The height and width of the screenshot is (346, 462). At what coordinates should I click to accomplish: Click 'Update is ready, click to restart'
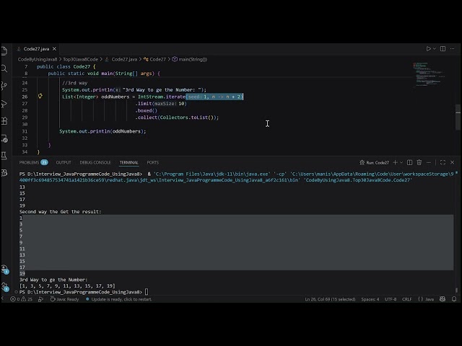coord(118,299)
